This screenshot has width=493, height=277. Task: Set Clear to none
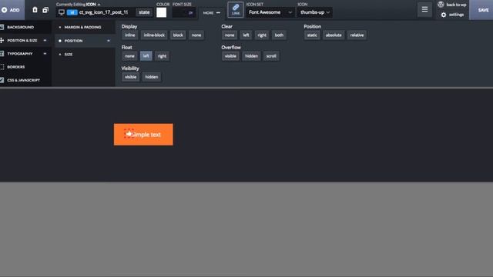pyautogui.click(x=230, y=35)
